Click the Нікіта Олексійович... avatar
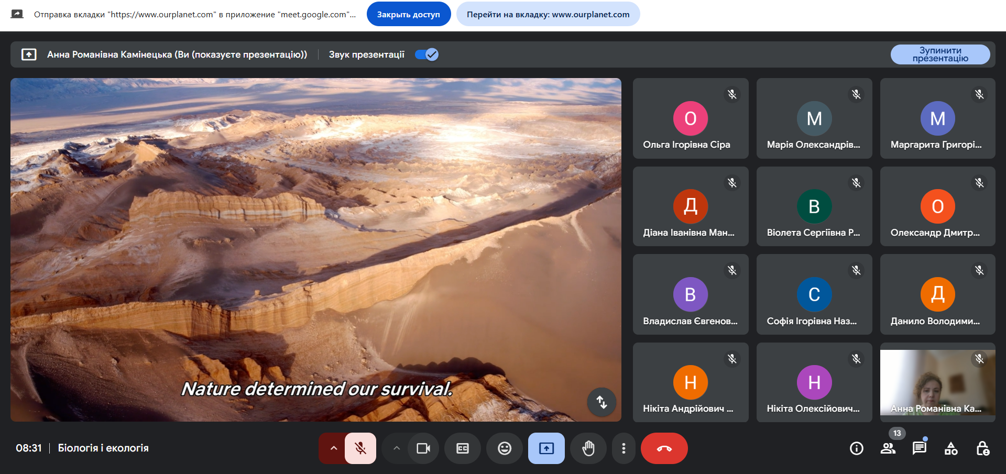The width and height of the screenshot is (1006, 474). [814, 382]
